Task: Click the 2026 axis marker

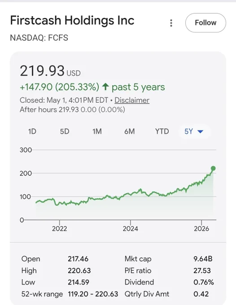Action: pos(201,229)
